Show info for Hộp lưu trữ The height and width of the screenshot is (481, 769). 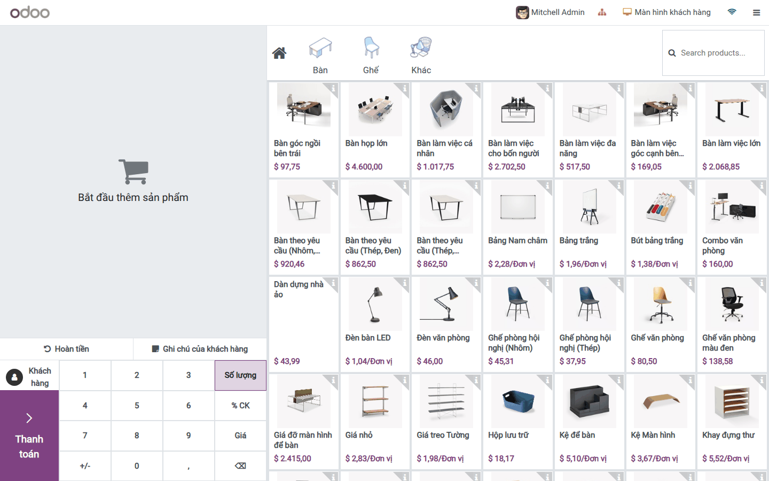547,379
